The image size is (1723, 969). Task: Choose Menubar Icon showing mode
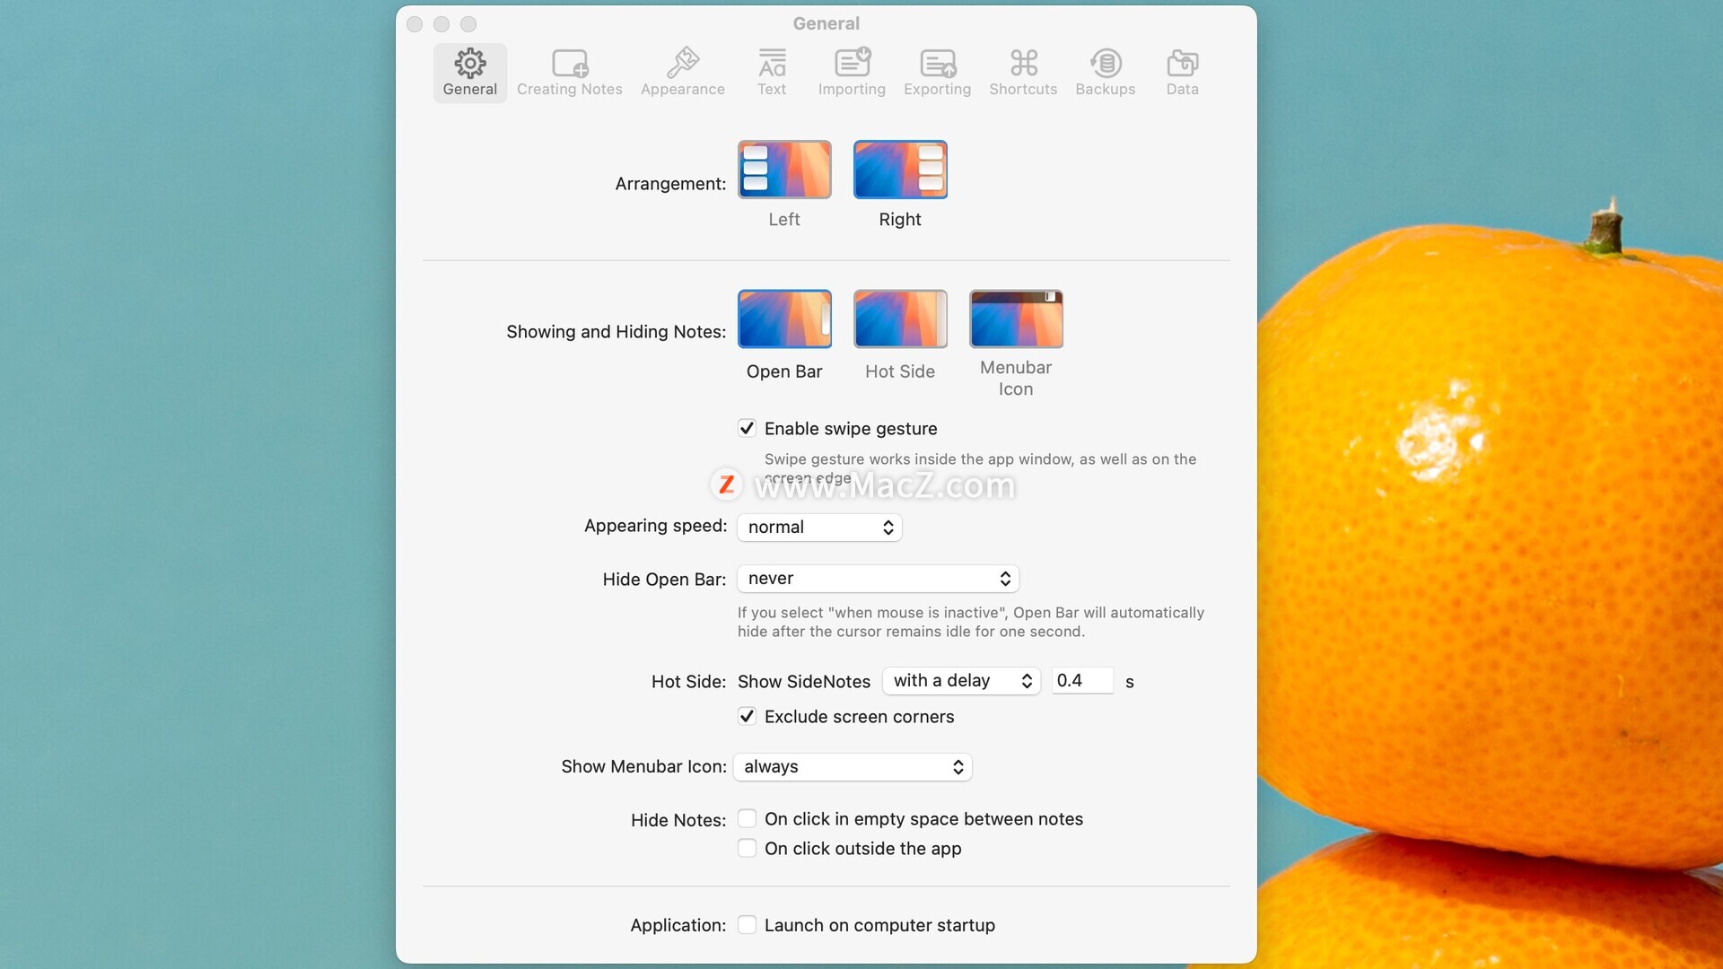[1016, 319]
